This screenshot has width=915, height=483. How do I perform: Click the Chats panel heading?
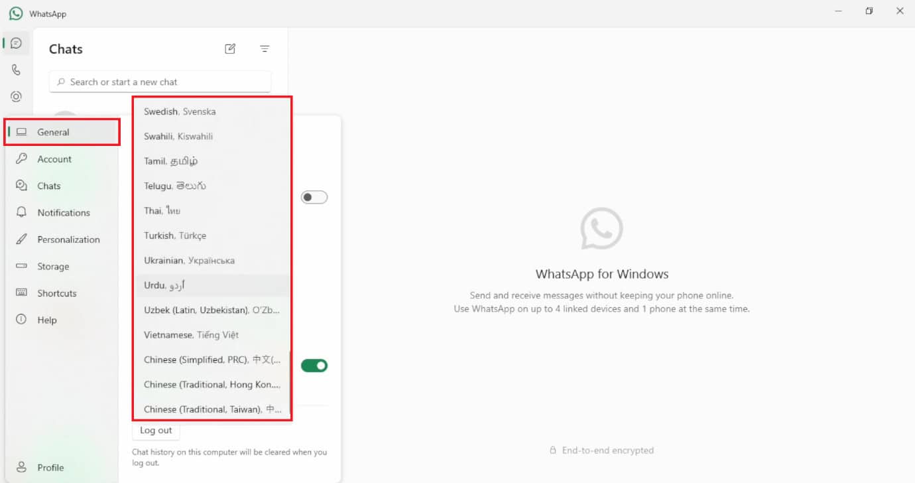point(66,49)
